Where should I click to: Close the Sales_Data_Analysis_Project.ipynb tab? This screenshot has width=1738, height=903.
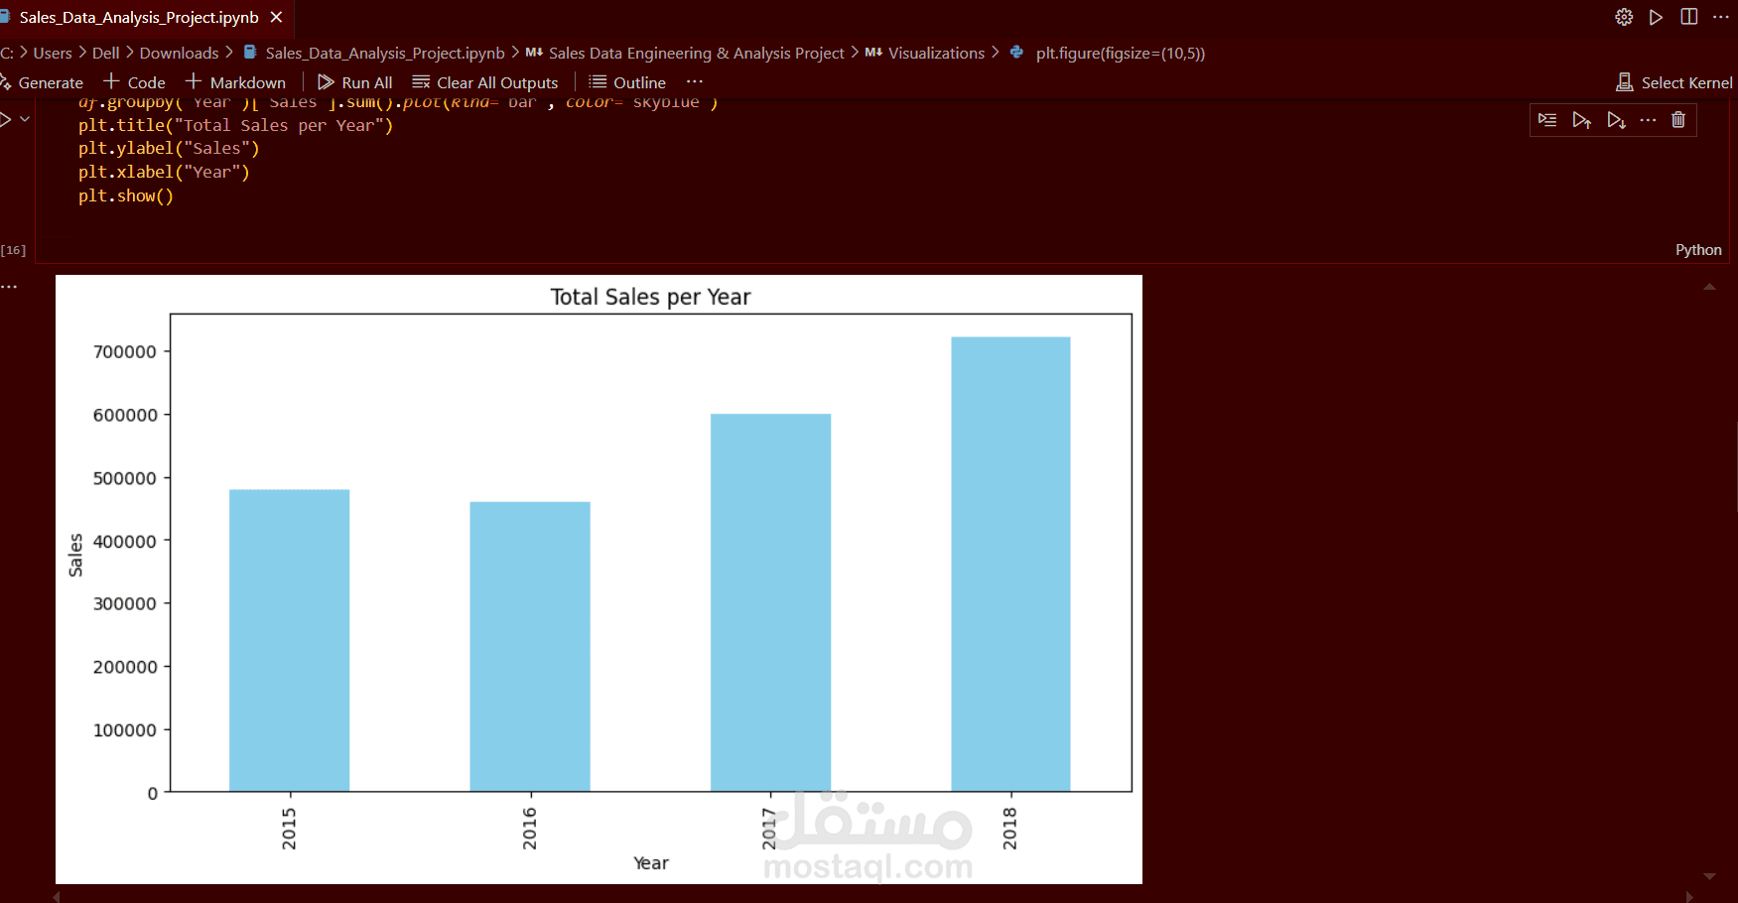pyautogui.click(x=276, y=17)
